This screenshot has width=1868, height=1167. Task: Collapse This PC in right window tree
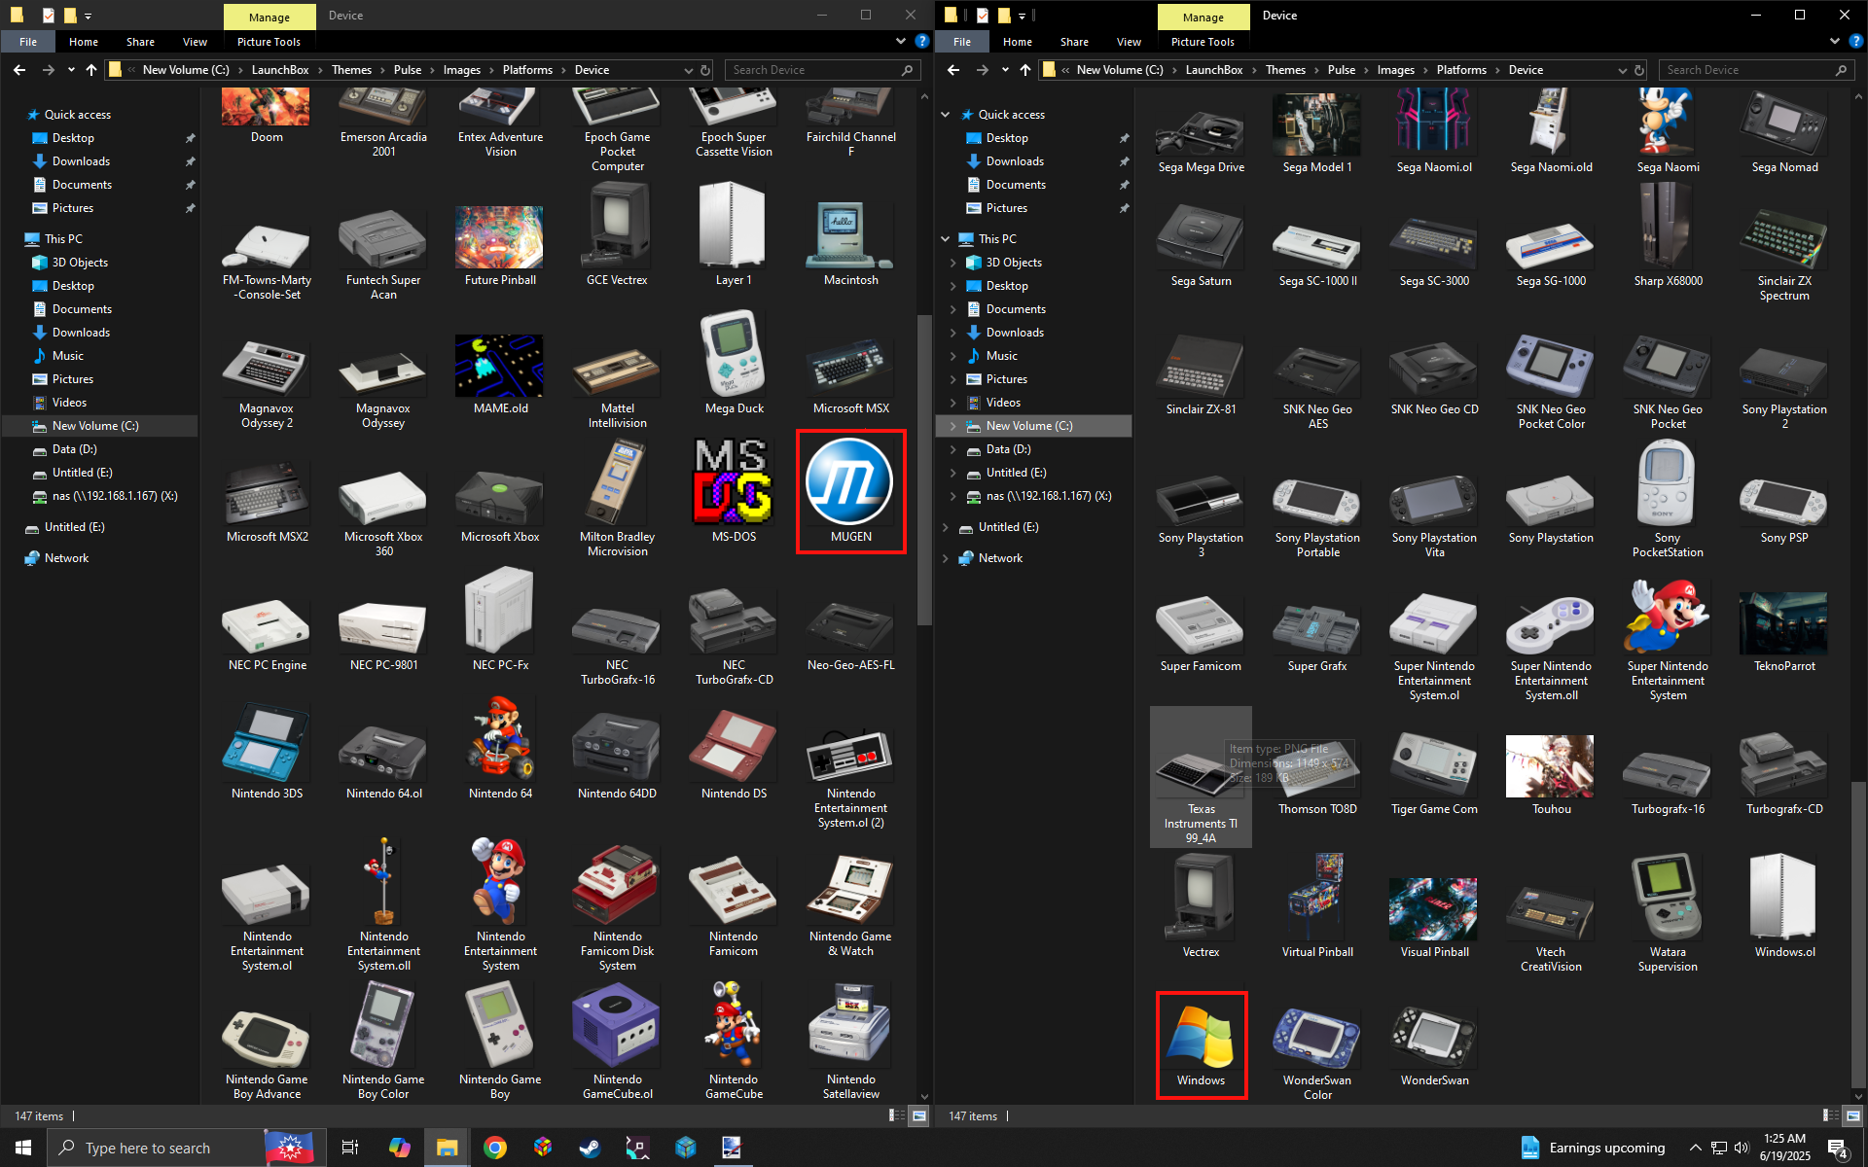pyautogui.click(x=945, y=239)
